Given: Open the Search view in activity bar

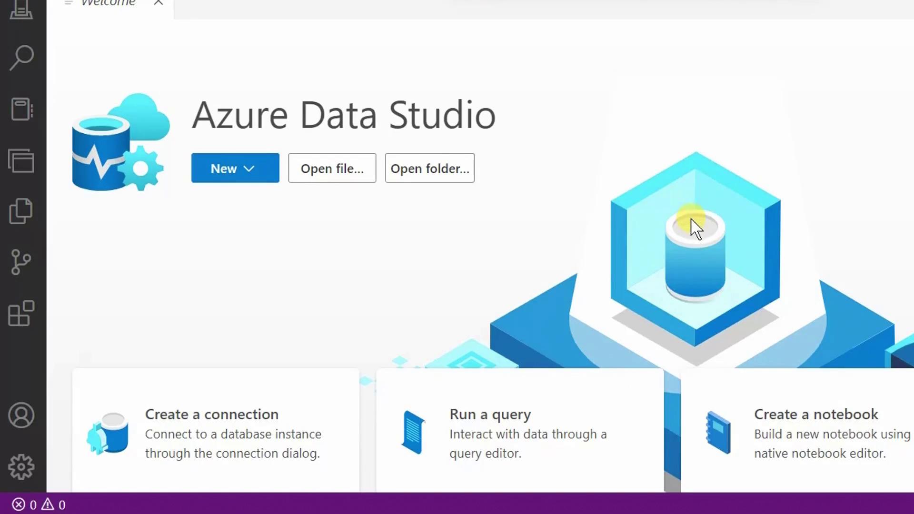Looking at the screenshot, I should [21, 58].
